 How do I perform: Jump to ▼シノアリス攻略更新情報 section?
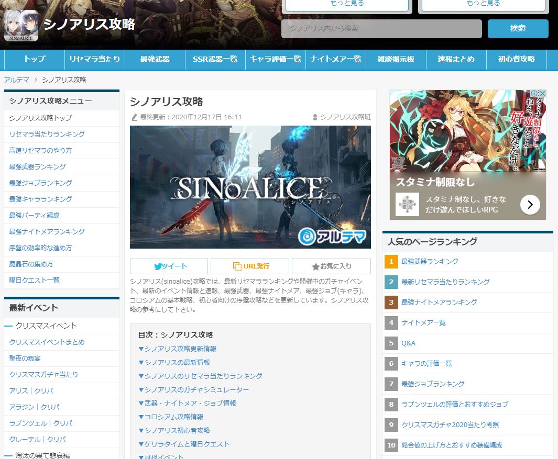(x=177, y=349)
